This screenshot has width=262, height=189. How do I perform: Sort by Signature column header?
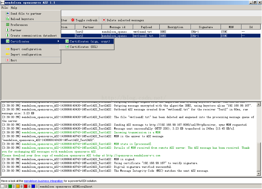click(x=206, y=27)
